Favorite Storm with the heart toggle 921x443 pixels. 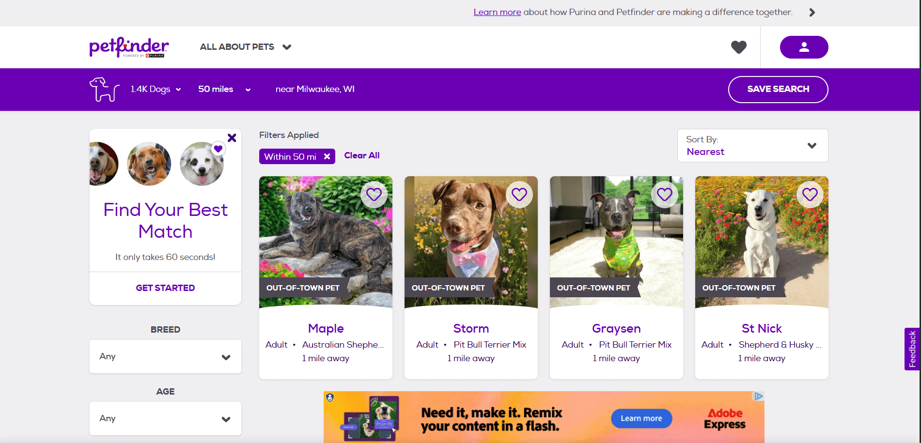click(519, 195)
